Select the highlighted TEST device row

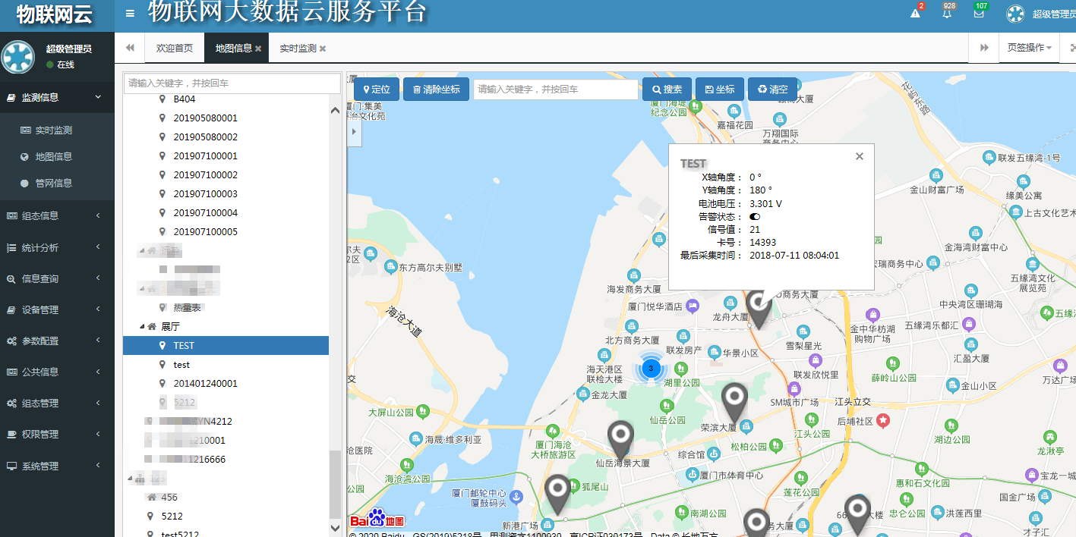click(226, 346)
